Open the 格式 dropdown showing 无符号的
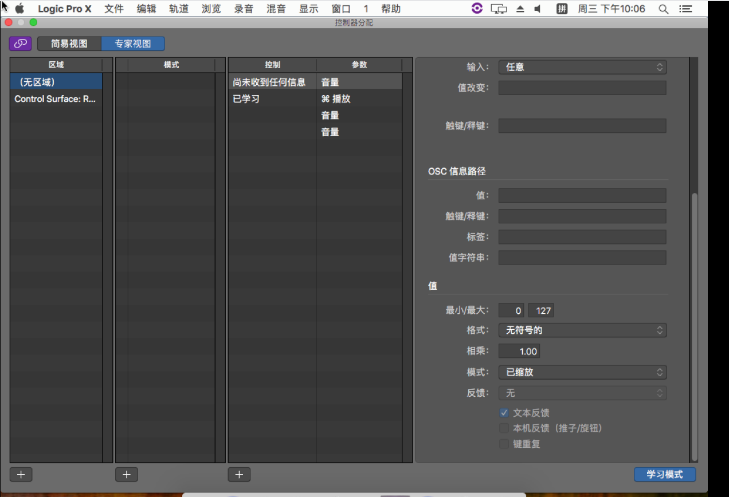Viewport: 729px width, 497px height. (x=582, y=330)
